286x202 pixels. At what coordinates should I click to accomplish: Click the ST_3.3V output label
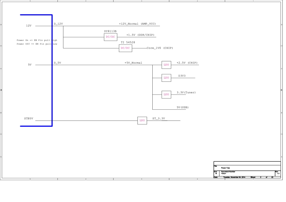point(159,118)
